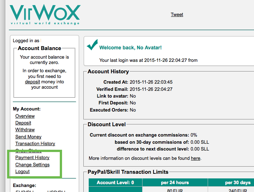Click the green welcome checkmark icon
The image size is (254, 192).
click(92, 45)
